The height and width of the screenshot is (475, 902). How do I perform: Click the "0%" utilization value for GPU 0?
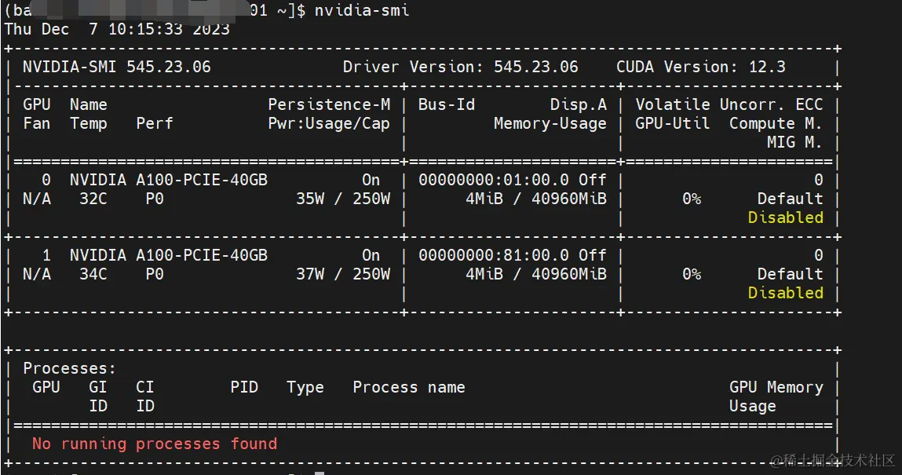692,199
